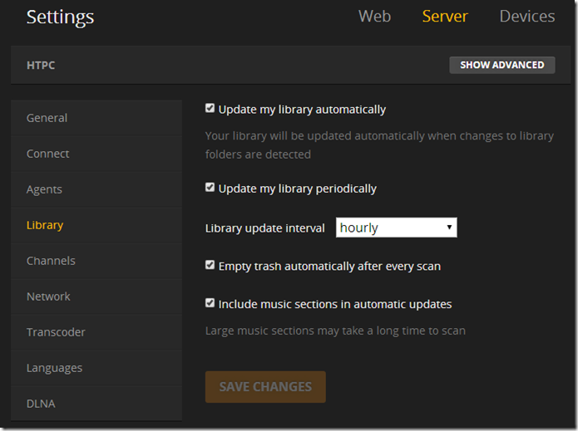Toggle Update my library automatically checkbox
The height and width of the screenshot is (431, 578).
coord(210,109)
